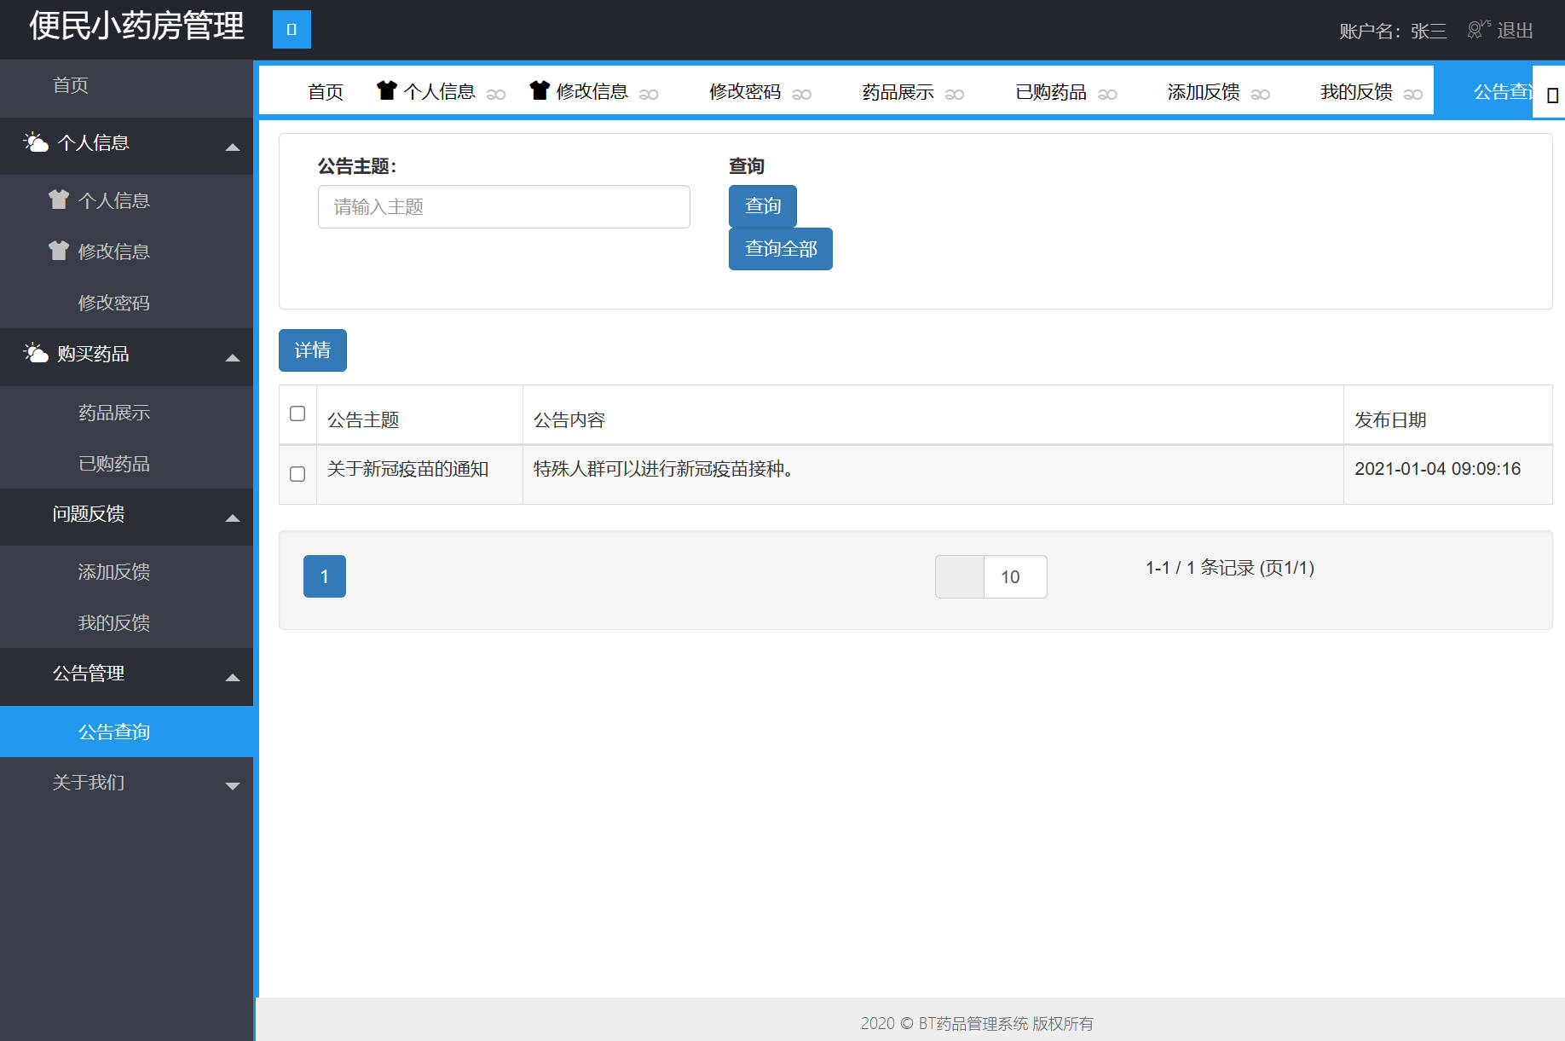
Task: Click the cloud icon beside sidebar 个人信息
Action: pos(34,143)
